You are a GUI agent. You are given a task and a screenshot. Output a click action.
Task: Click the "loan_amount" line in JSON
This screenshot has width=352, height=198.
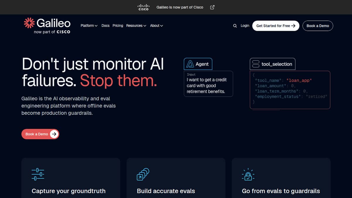tap(275, 86)
